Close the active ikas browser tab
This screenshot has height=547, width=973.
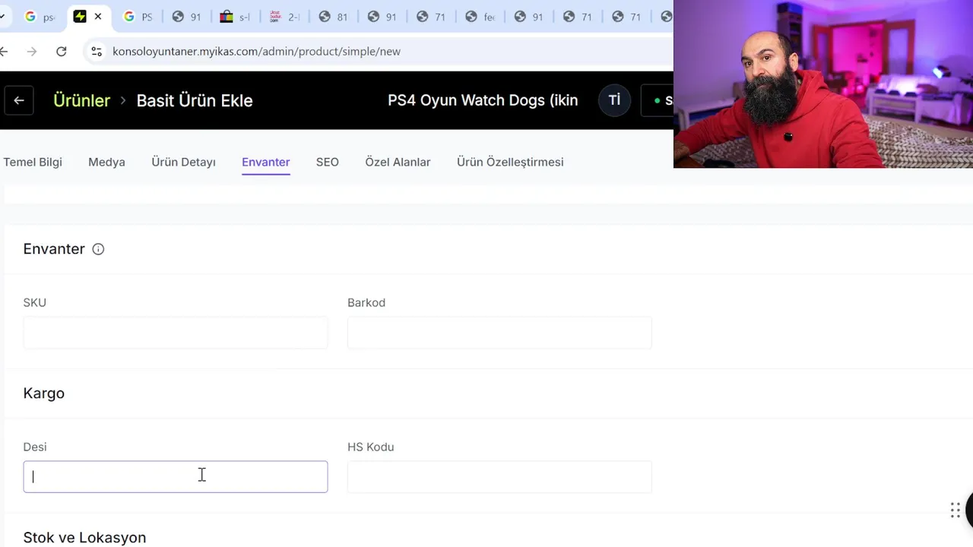pos(98,17)
